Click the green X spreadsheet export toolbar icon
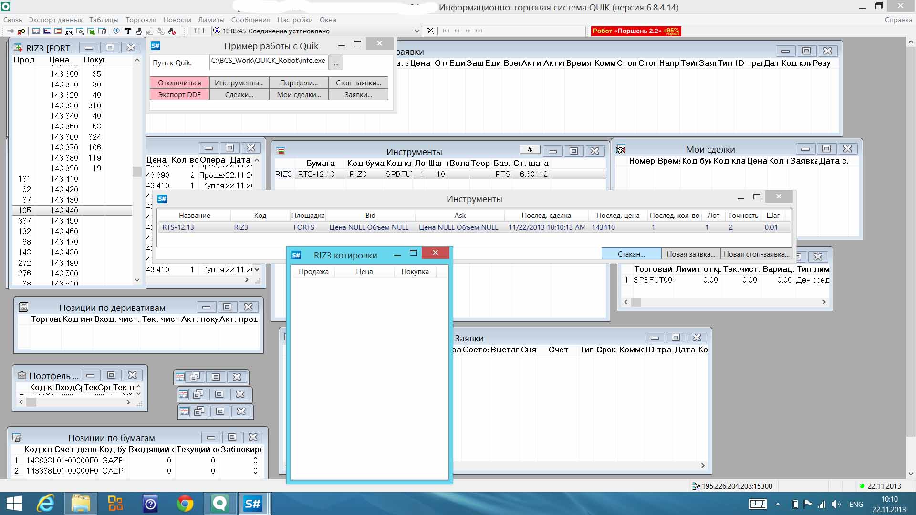The image size is (916, 515). [x=91, y=31]
